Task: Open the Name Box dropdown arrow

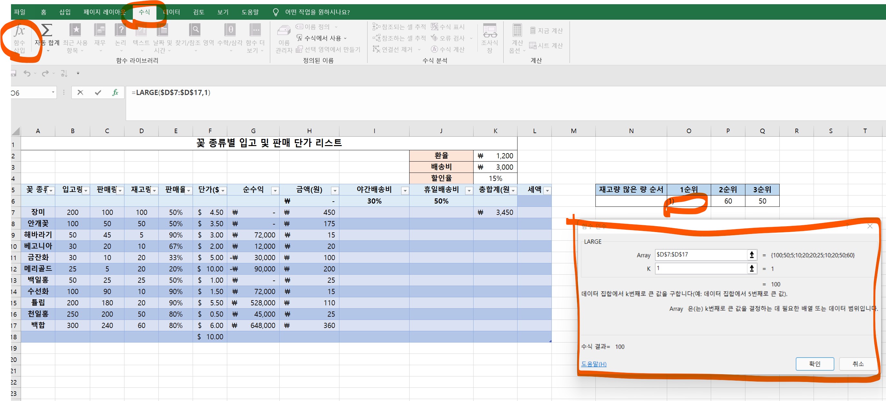Action: tap(53, 92)
